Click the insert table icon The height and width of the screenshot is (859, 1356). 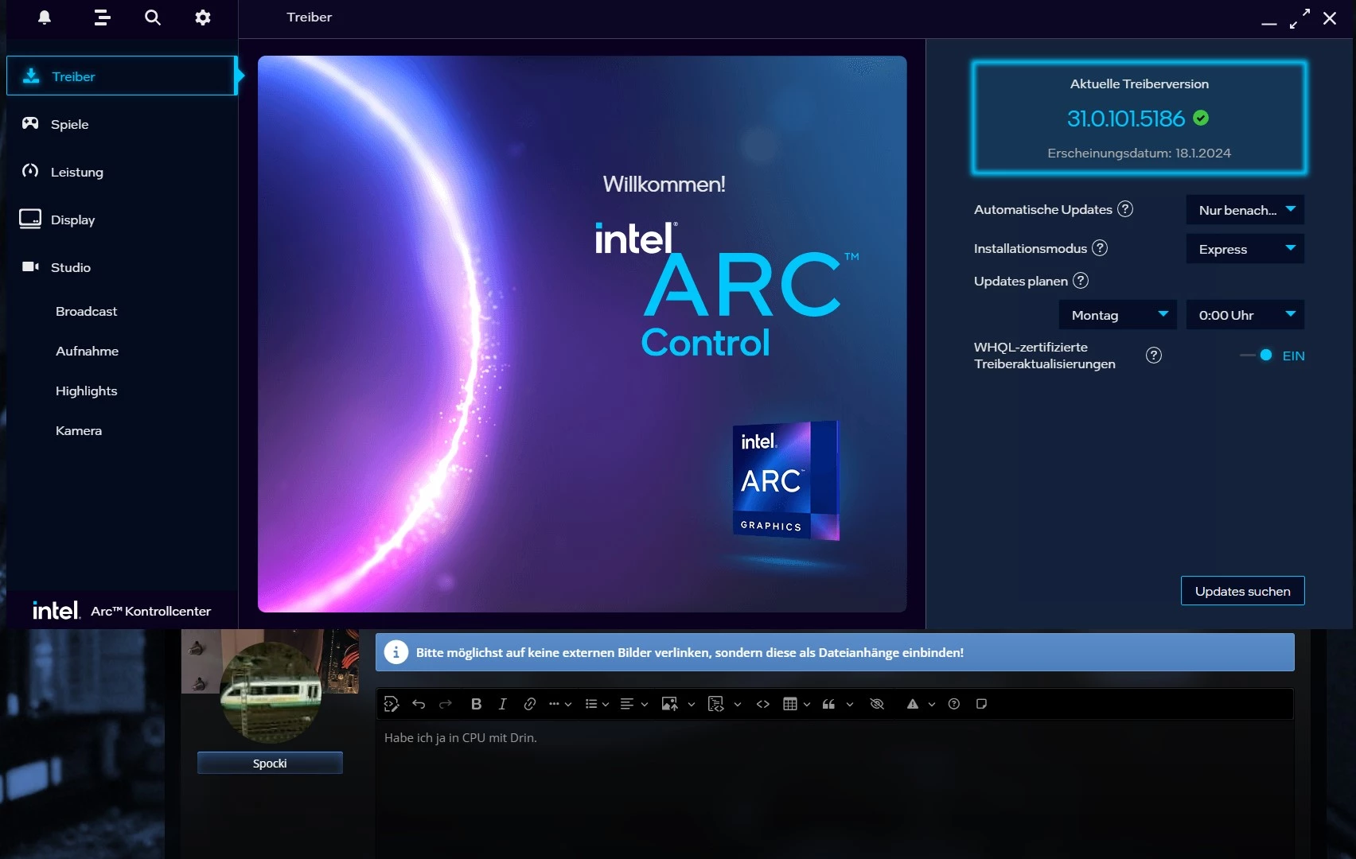790,704
